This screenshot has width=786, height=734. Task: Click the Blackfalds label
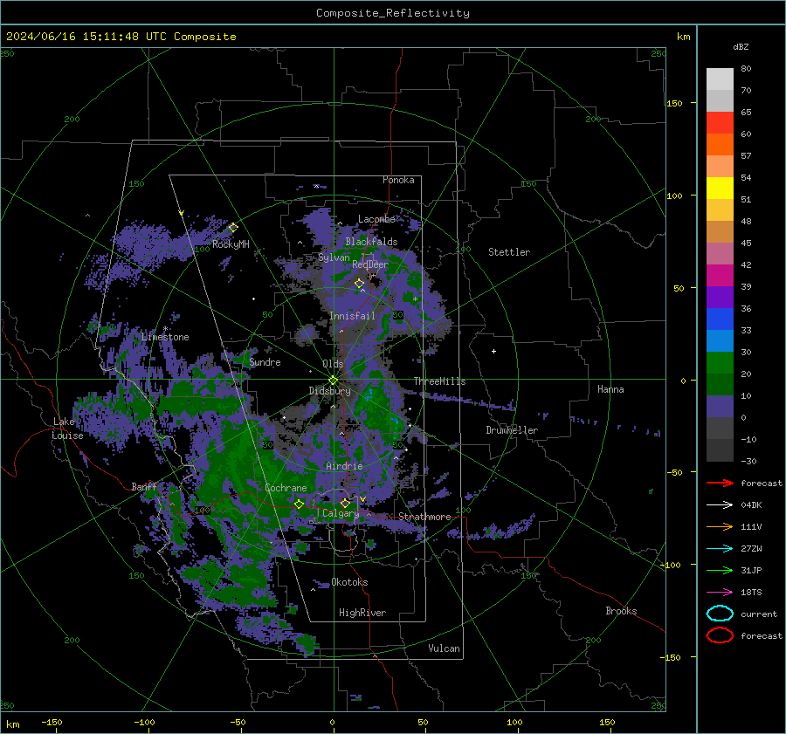pyautogui.click(x=371, y=242)
